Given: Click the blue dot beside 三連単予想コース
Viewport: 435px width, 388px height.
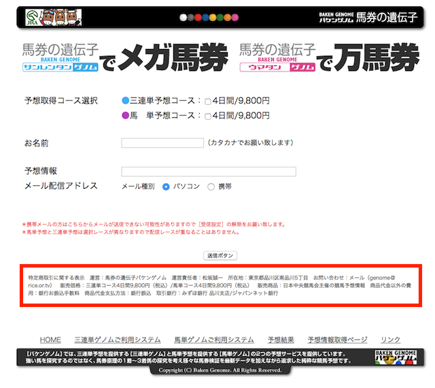Looking at the screenshot, I should (126, 101).
